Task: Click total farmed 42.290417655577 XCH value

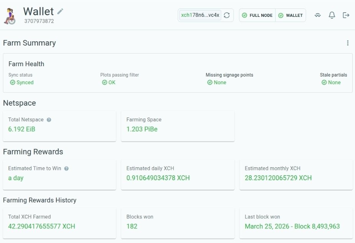Action: (x=42, y=226)
